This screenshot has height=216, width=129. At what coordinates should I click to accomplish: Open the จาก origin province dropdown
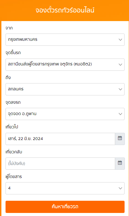coord(65,40)
